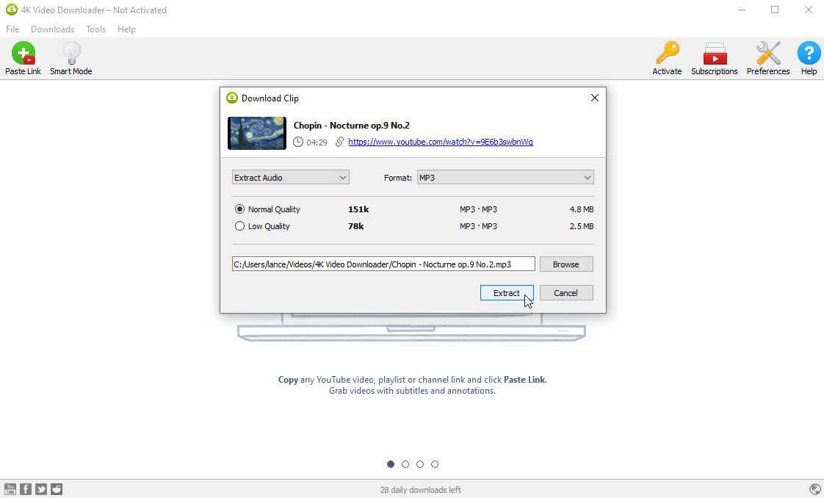Screen dimensions: 824x498
Task: Click clock duration icon beside 04:29
Action: (298, 142)
